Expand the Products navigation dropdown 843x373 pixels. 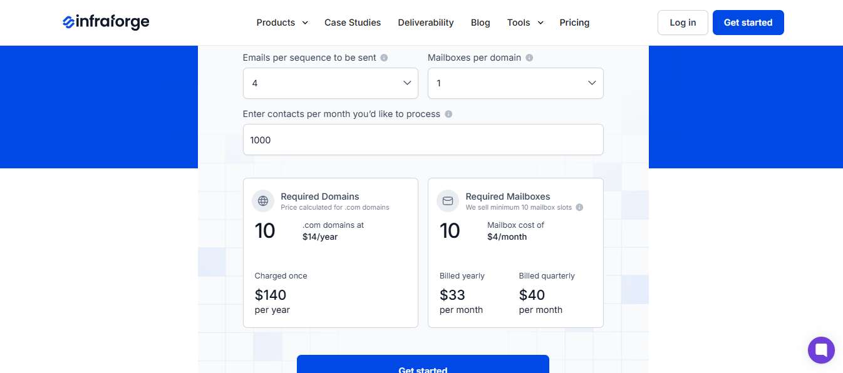[x=282, y=23]
